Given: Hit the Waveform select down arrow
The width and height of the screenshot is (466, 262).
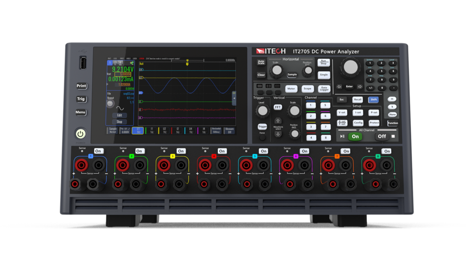Looking at the screenshot, I should tap(278, 134).
